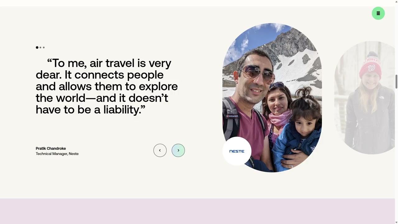Advance to next testimonial with right chevron
398x224 pixels.
point(178,150)
